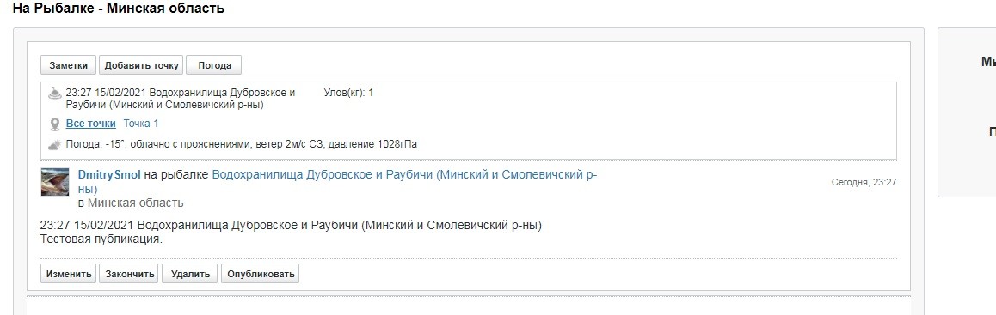Open DmitrySmol's avatar thumbnail
The image size is (996, 315).
tap(55, 182)
